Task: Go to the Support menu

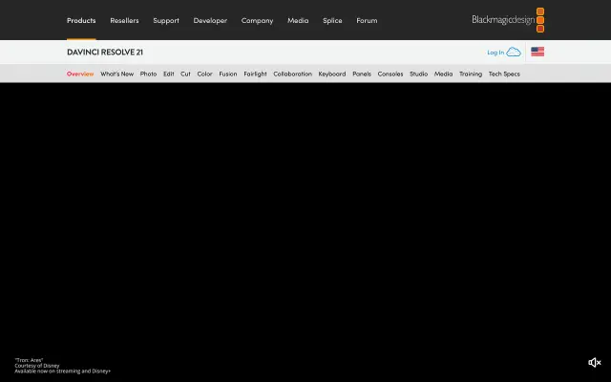Action: coord(166,20)
